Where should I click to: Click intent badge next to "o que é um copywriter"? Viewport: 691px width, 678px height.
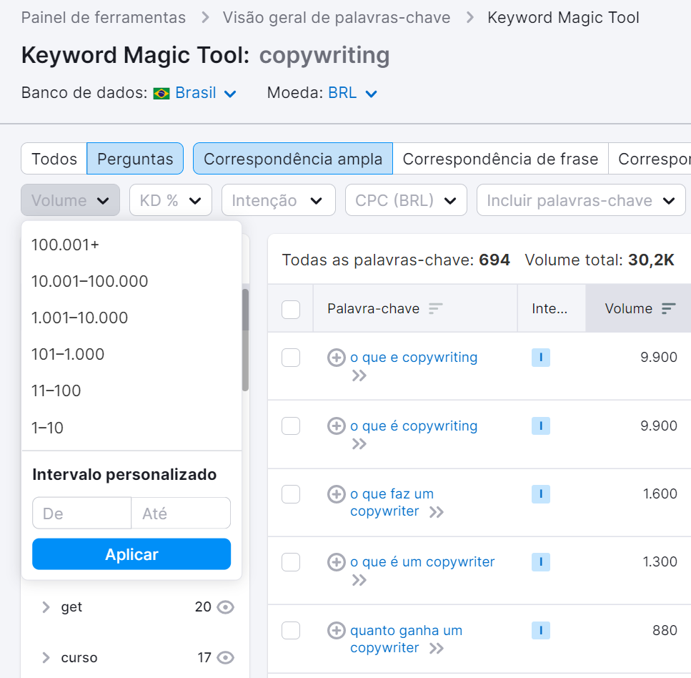pyautogui.click(x=540, y=562)
